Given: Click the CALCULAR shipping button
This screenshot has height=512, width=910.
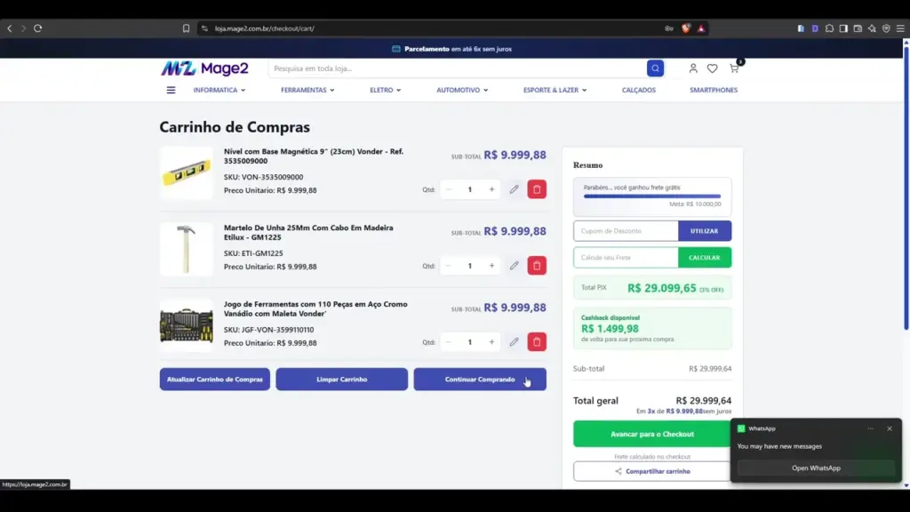Looking at the screenshot, I should (x=705, y=257).
